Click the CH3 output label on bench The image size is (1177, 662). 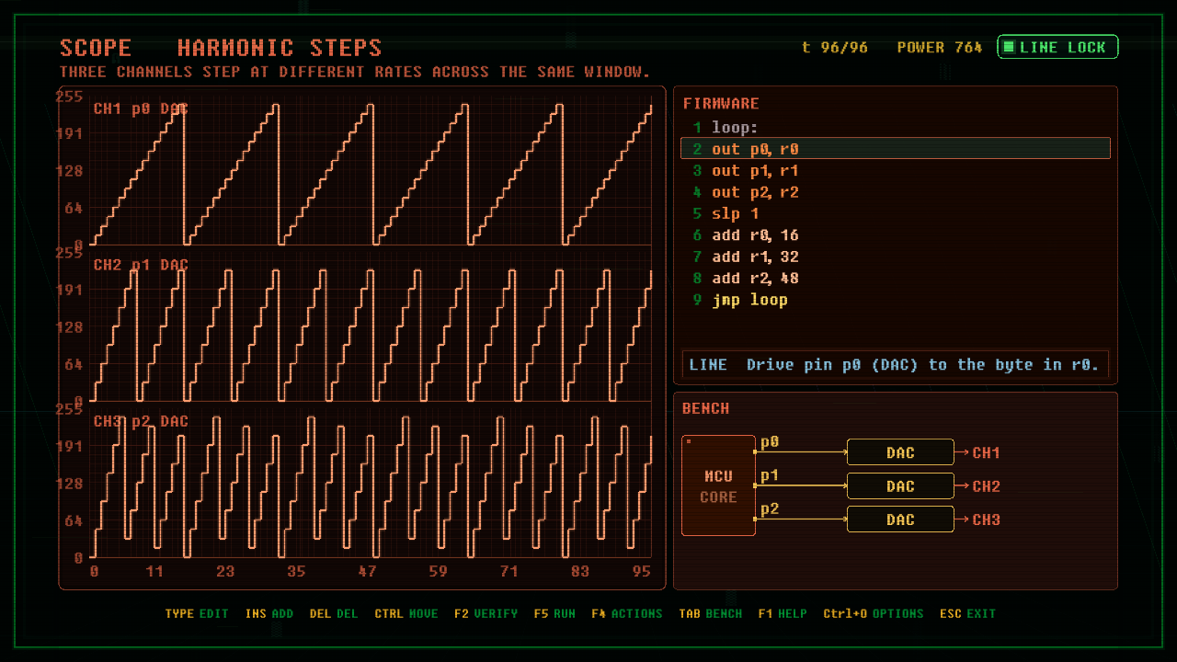point(986,519)
